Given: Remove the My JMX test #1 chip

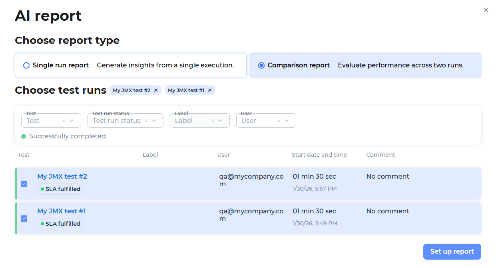Looking at the screenshot, I should 210,91.
